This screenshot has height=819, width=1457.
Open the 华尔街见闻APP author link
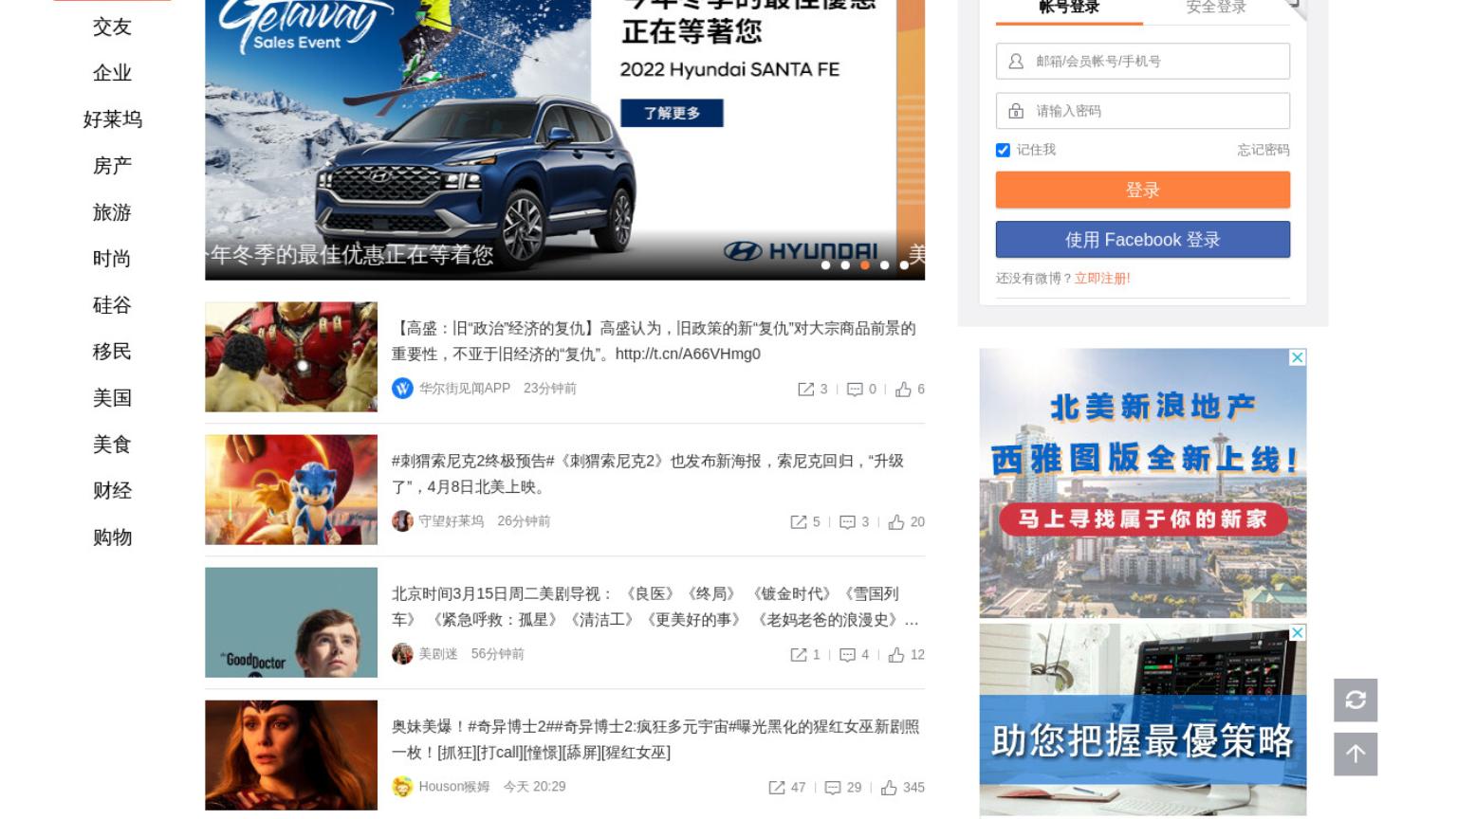[465, 389]
